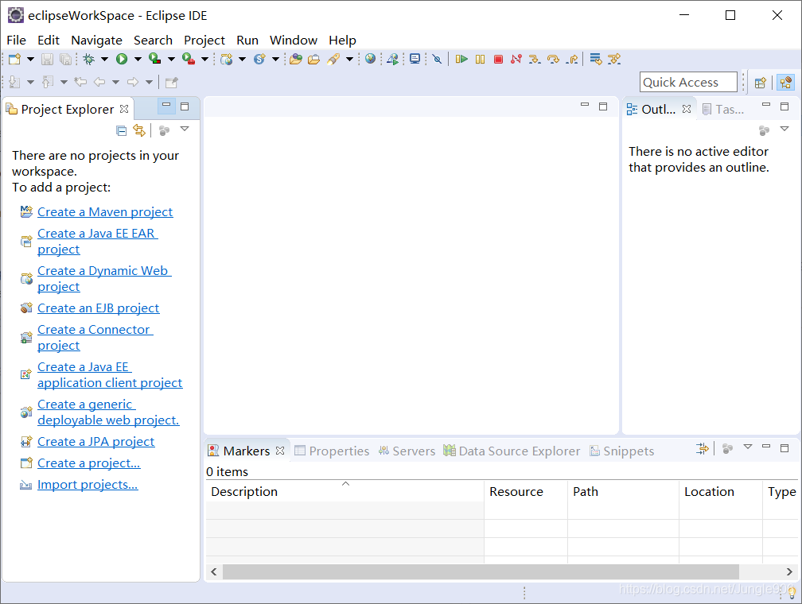Open the Run configurations dropdown arrow

click(x=138, y=60)
